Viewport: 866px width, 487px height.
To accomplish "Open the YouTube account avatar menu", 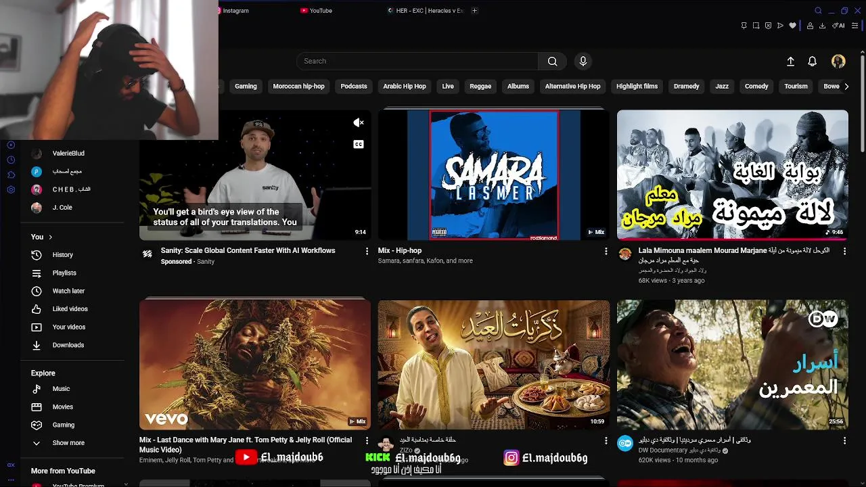I will point(838,61).
